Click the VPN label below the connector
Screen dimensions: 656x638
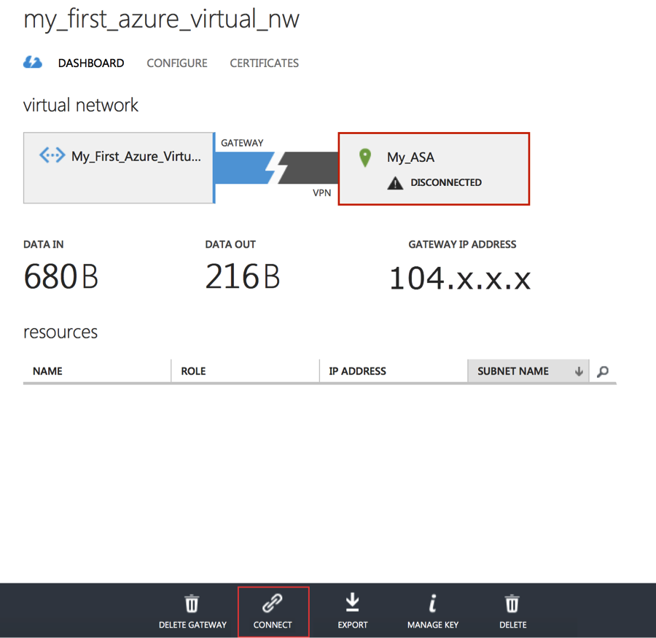click(321, 192)
